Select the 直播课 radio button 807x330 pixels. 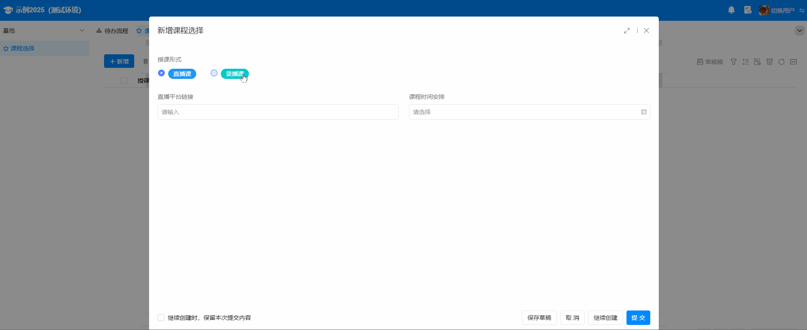coord(161,73)
